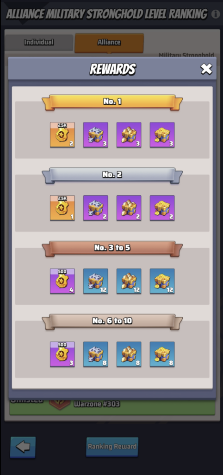Switch to the Alliance tab
Screen dimensions: 223x475
[x=109, y=43]
